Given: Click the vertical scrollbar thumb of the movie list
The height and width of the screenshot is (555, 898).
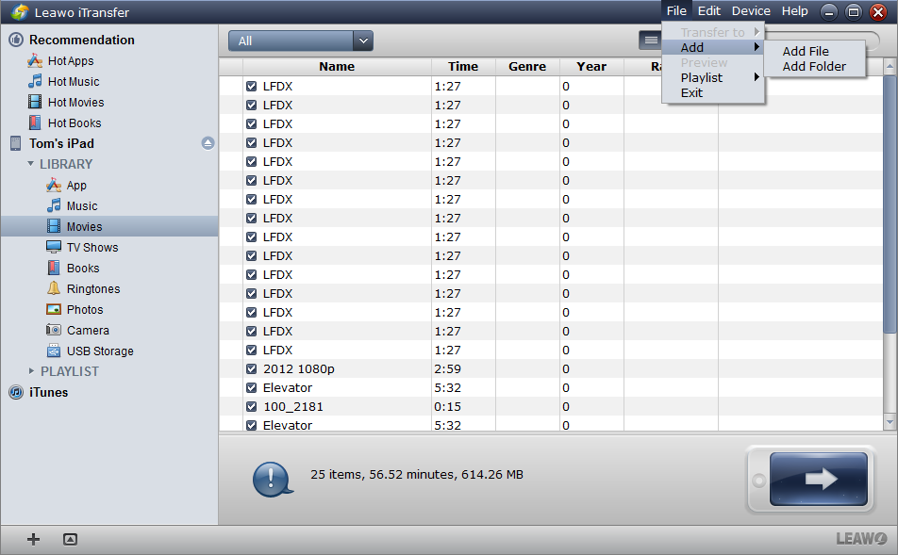Looking at the screenshot, I should tap(890, 204).
